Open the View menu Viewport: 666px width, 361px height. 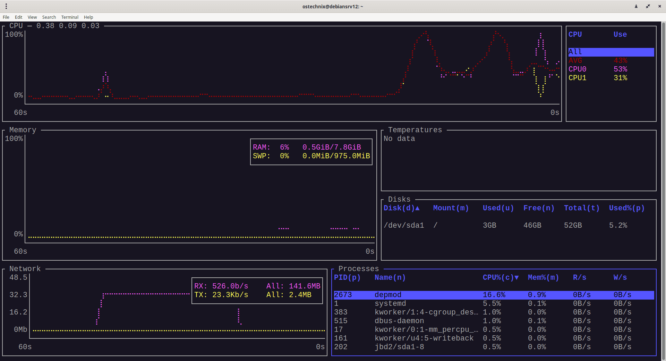pos(32,17)
